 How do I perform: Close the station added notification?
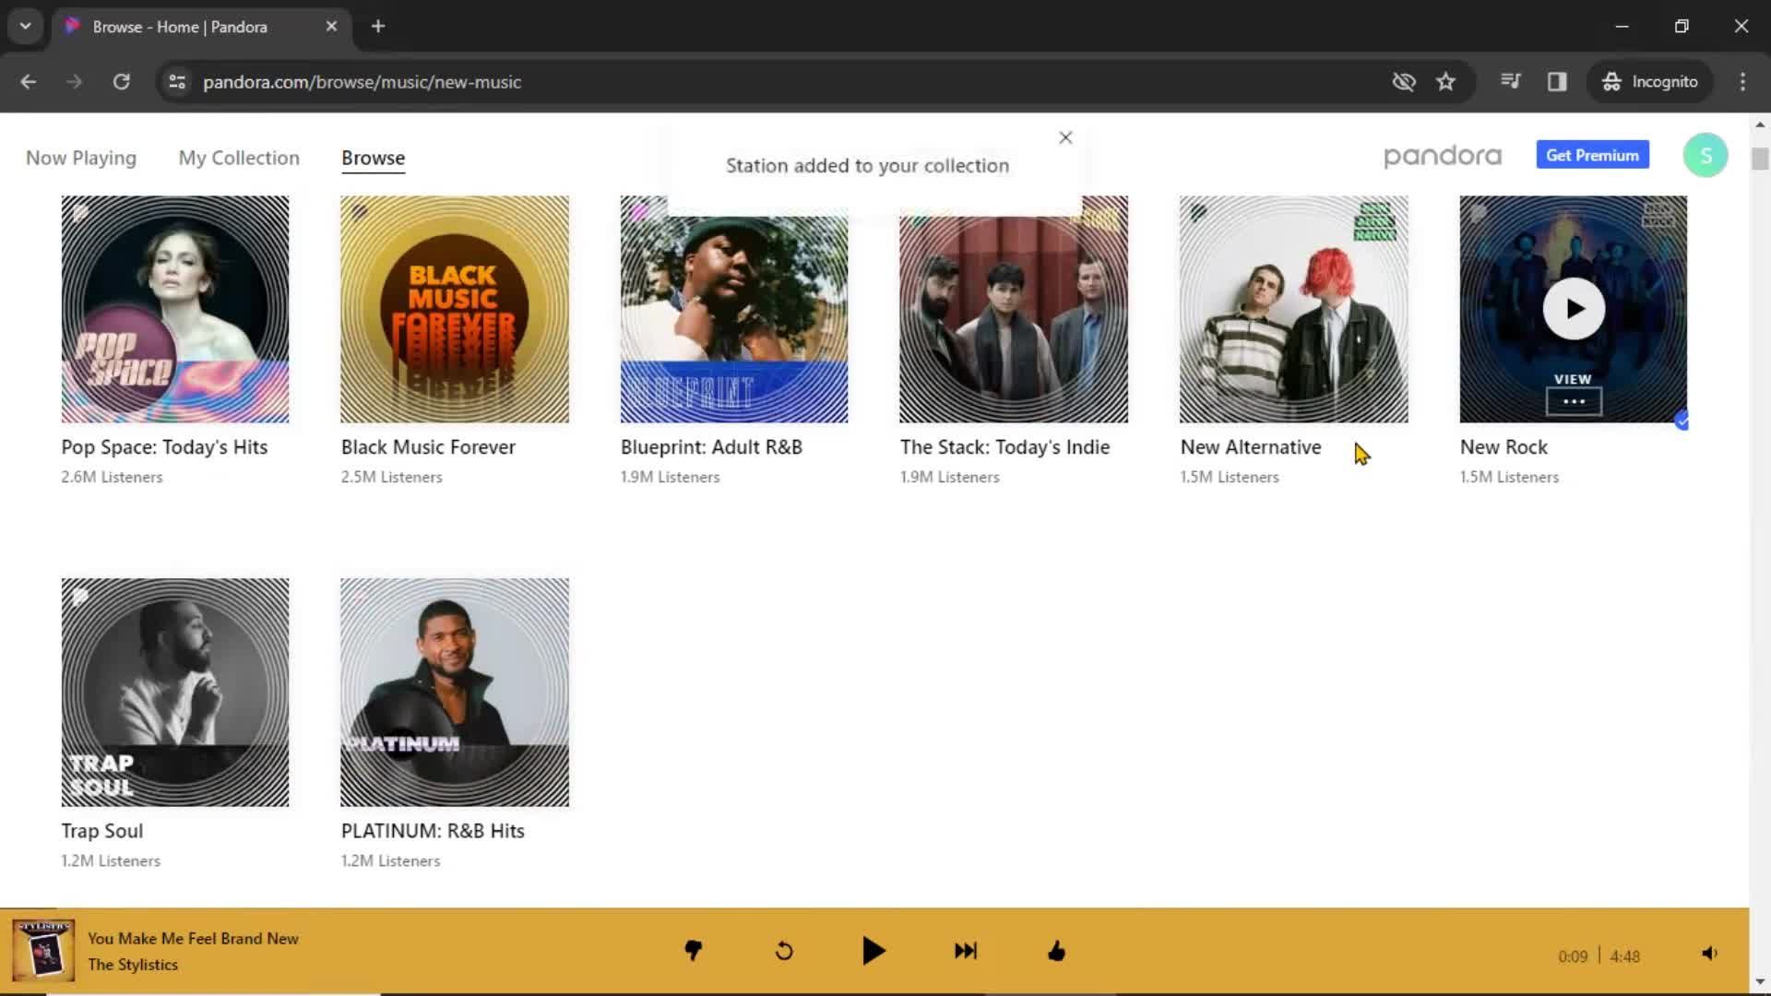[x=1064, y=136]
